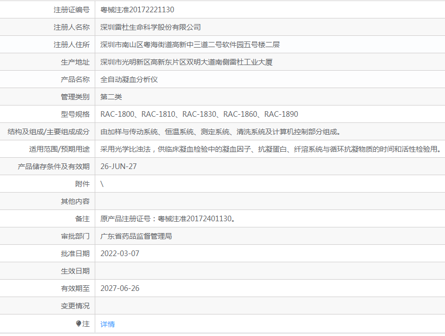Image resolution: width=445 pixels, height=336 pixels.
Task: Click the 附件 label
Action: tap(82, 184)
